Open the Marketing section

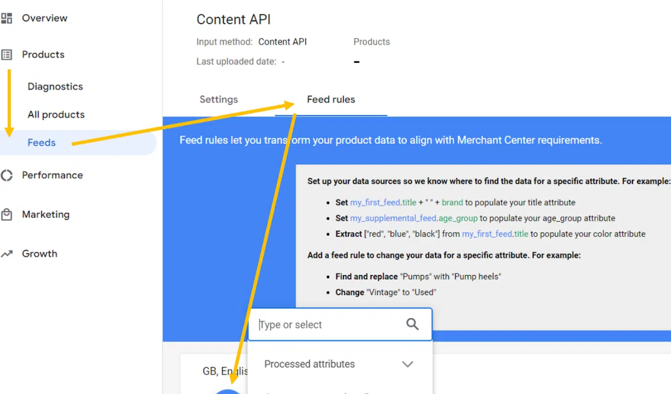pos(46,214)
